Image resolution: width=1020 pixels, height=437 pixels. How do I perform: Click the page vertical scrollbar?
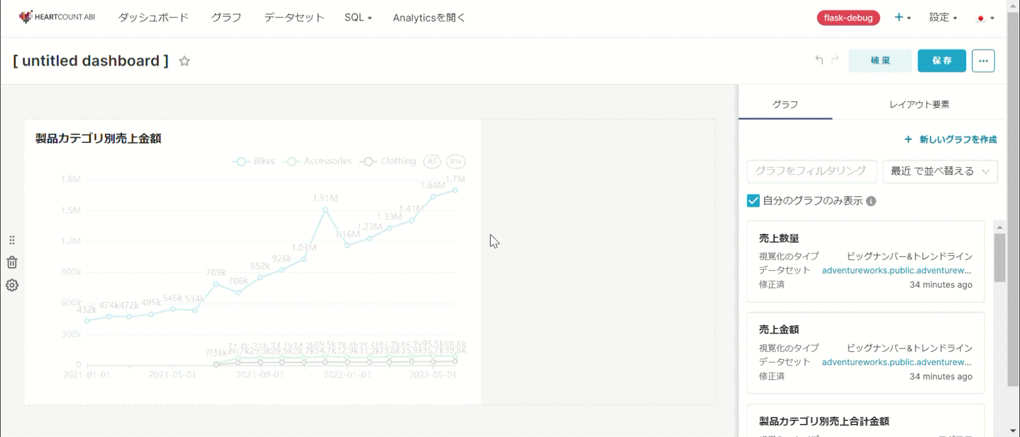1014,200
